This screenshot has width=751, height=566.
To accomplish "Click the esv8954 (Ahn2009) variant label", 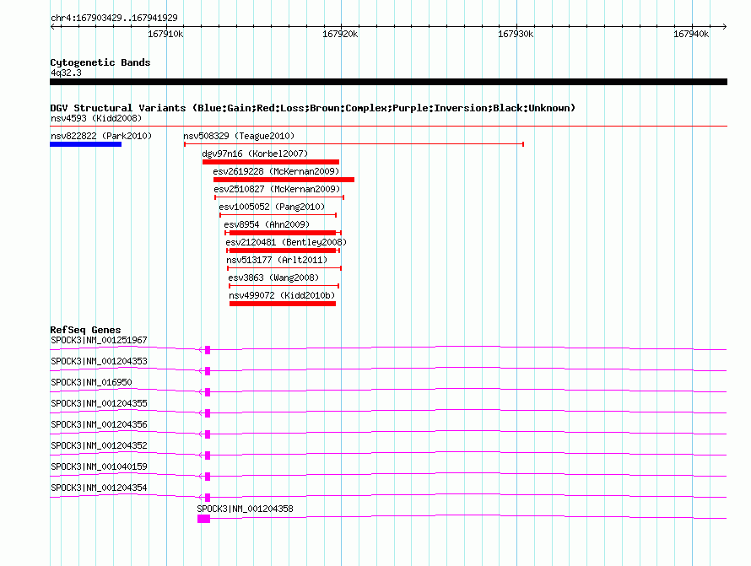I will click(267, 224).
